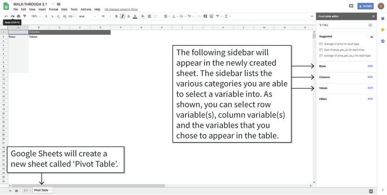The image size is (387, 195).
Task: Open the View menu
Action: [x=32, y=10]
